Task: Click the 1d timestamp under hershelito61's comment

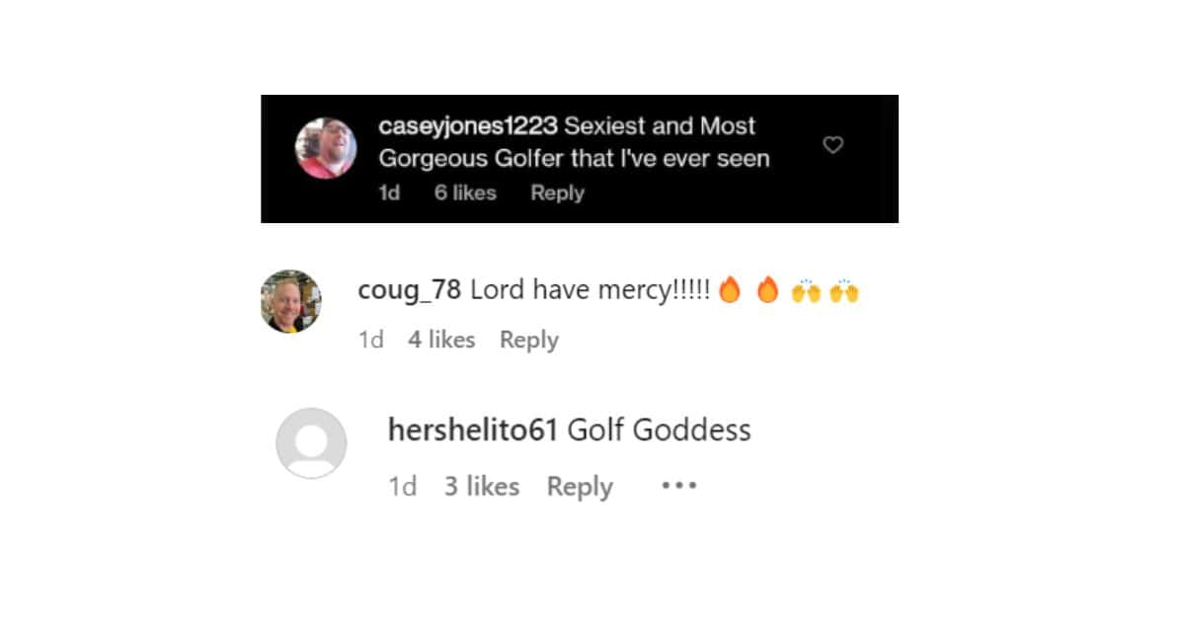Action: point(403,486)
